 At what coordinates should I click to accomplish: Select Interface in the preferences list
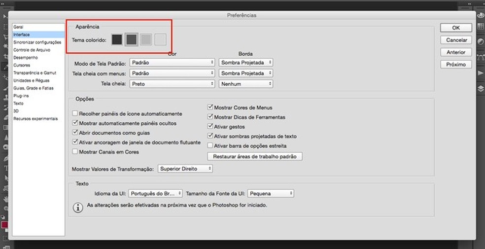38,35
